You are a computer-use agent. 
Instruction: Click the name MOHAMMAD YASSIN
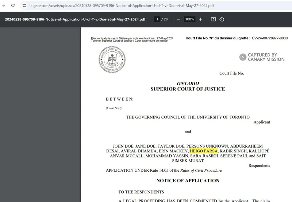167,156
